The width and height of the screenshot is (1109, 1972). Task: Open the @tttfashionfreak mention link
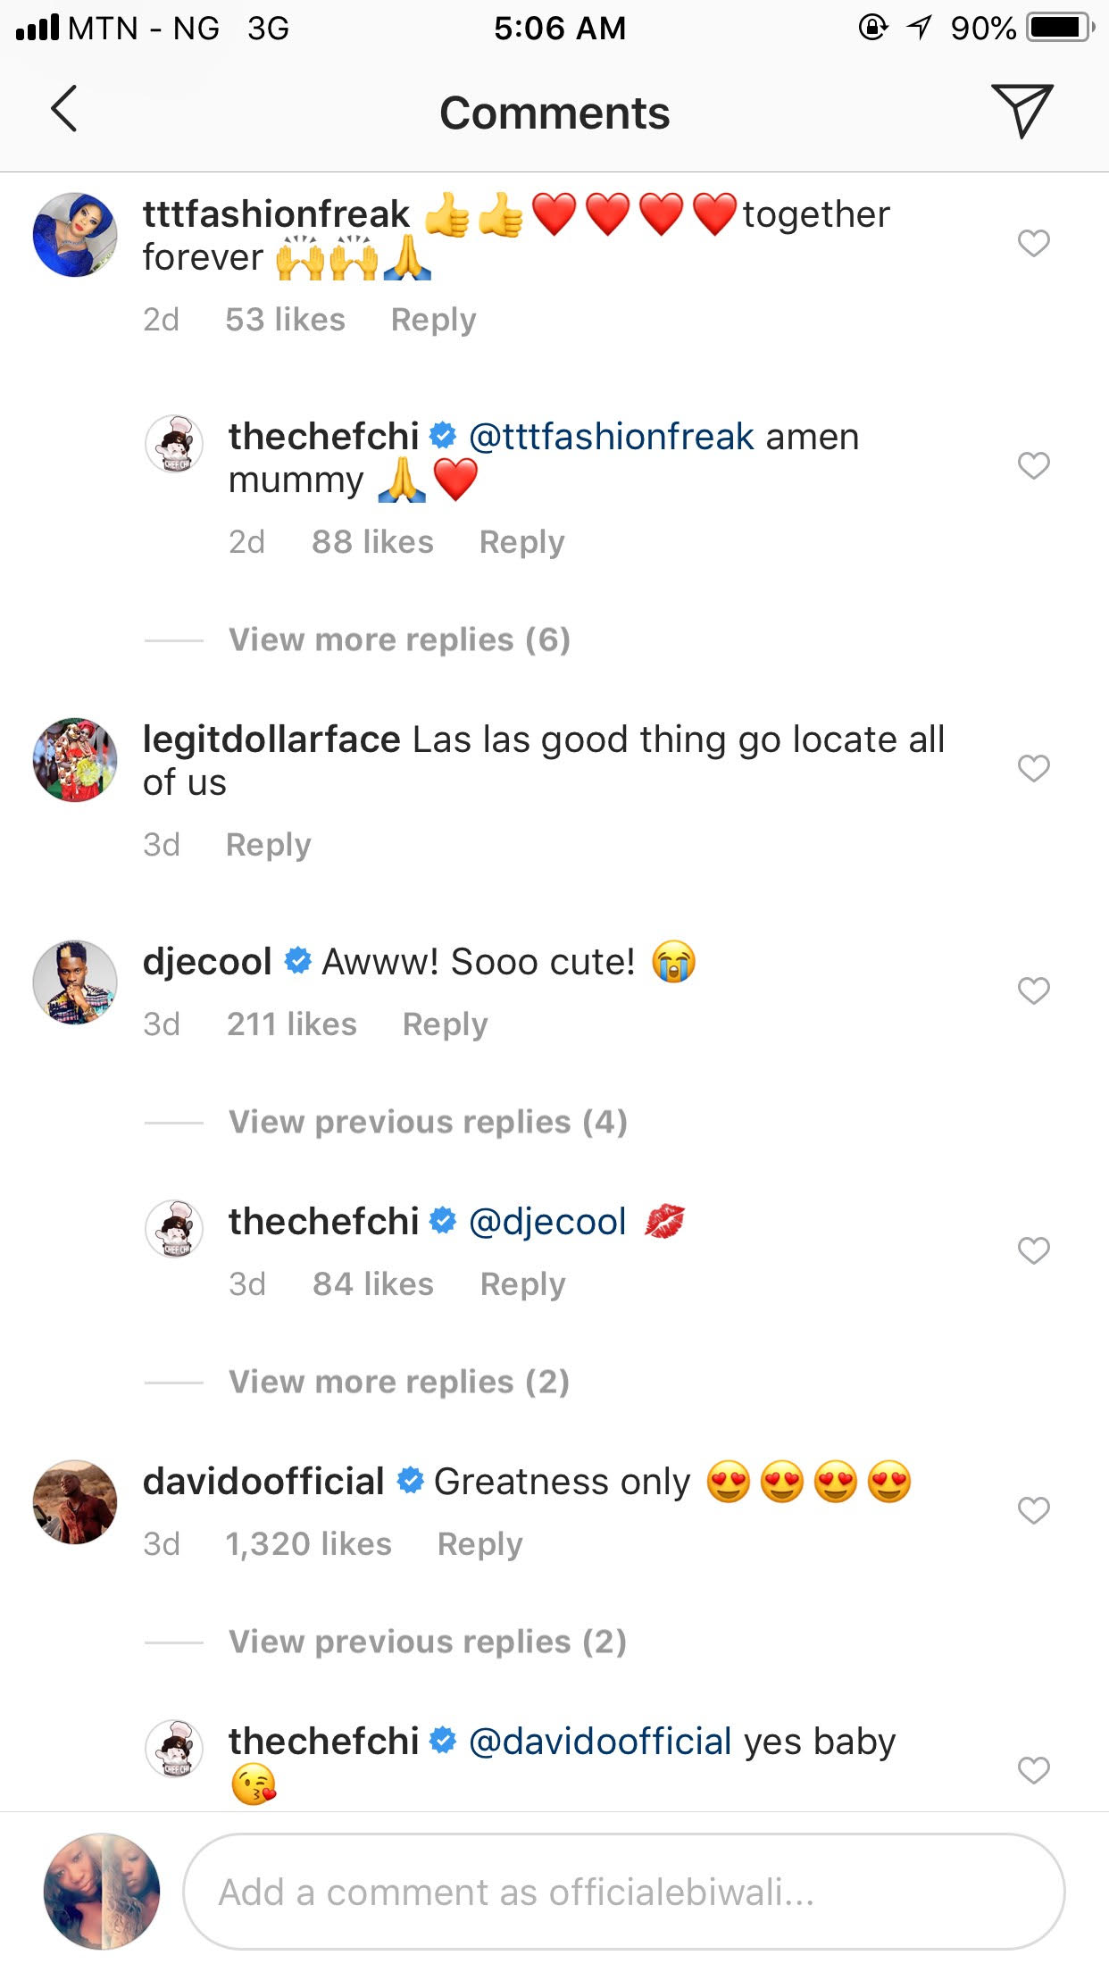pos(612,437)
